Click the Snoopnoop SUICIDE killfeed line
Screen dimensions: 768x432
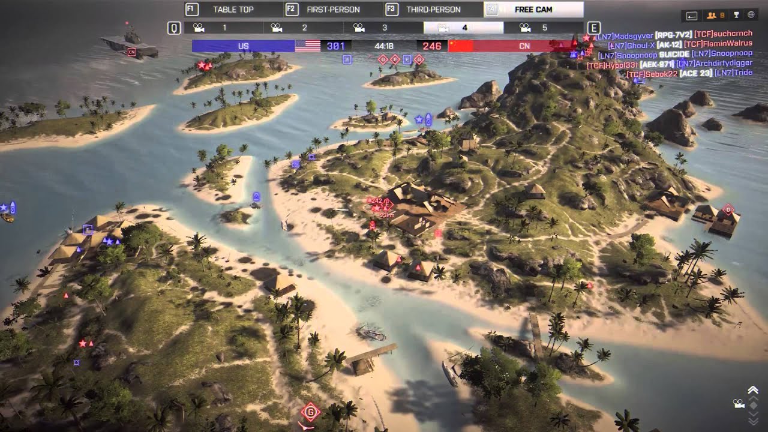point(675,54)
